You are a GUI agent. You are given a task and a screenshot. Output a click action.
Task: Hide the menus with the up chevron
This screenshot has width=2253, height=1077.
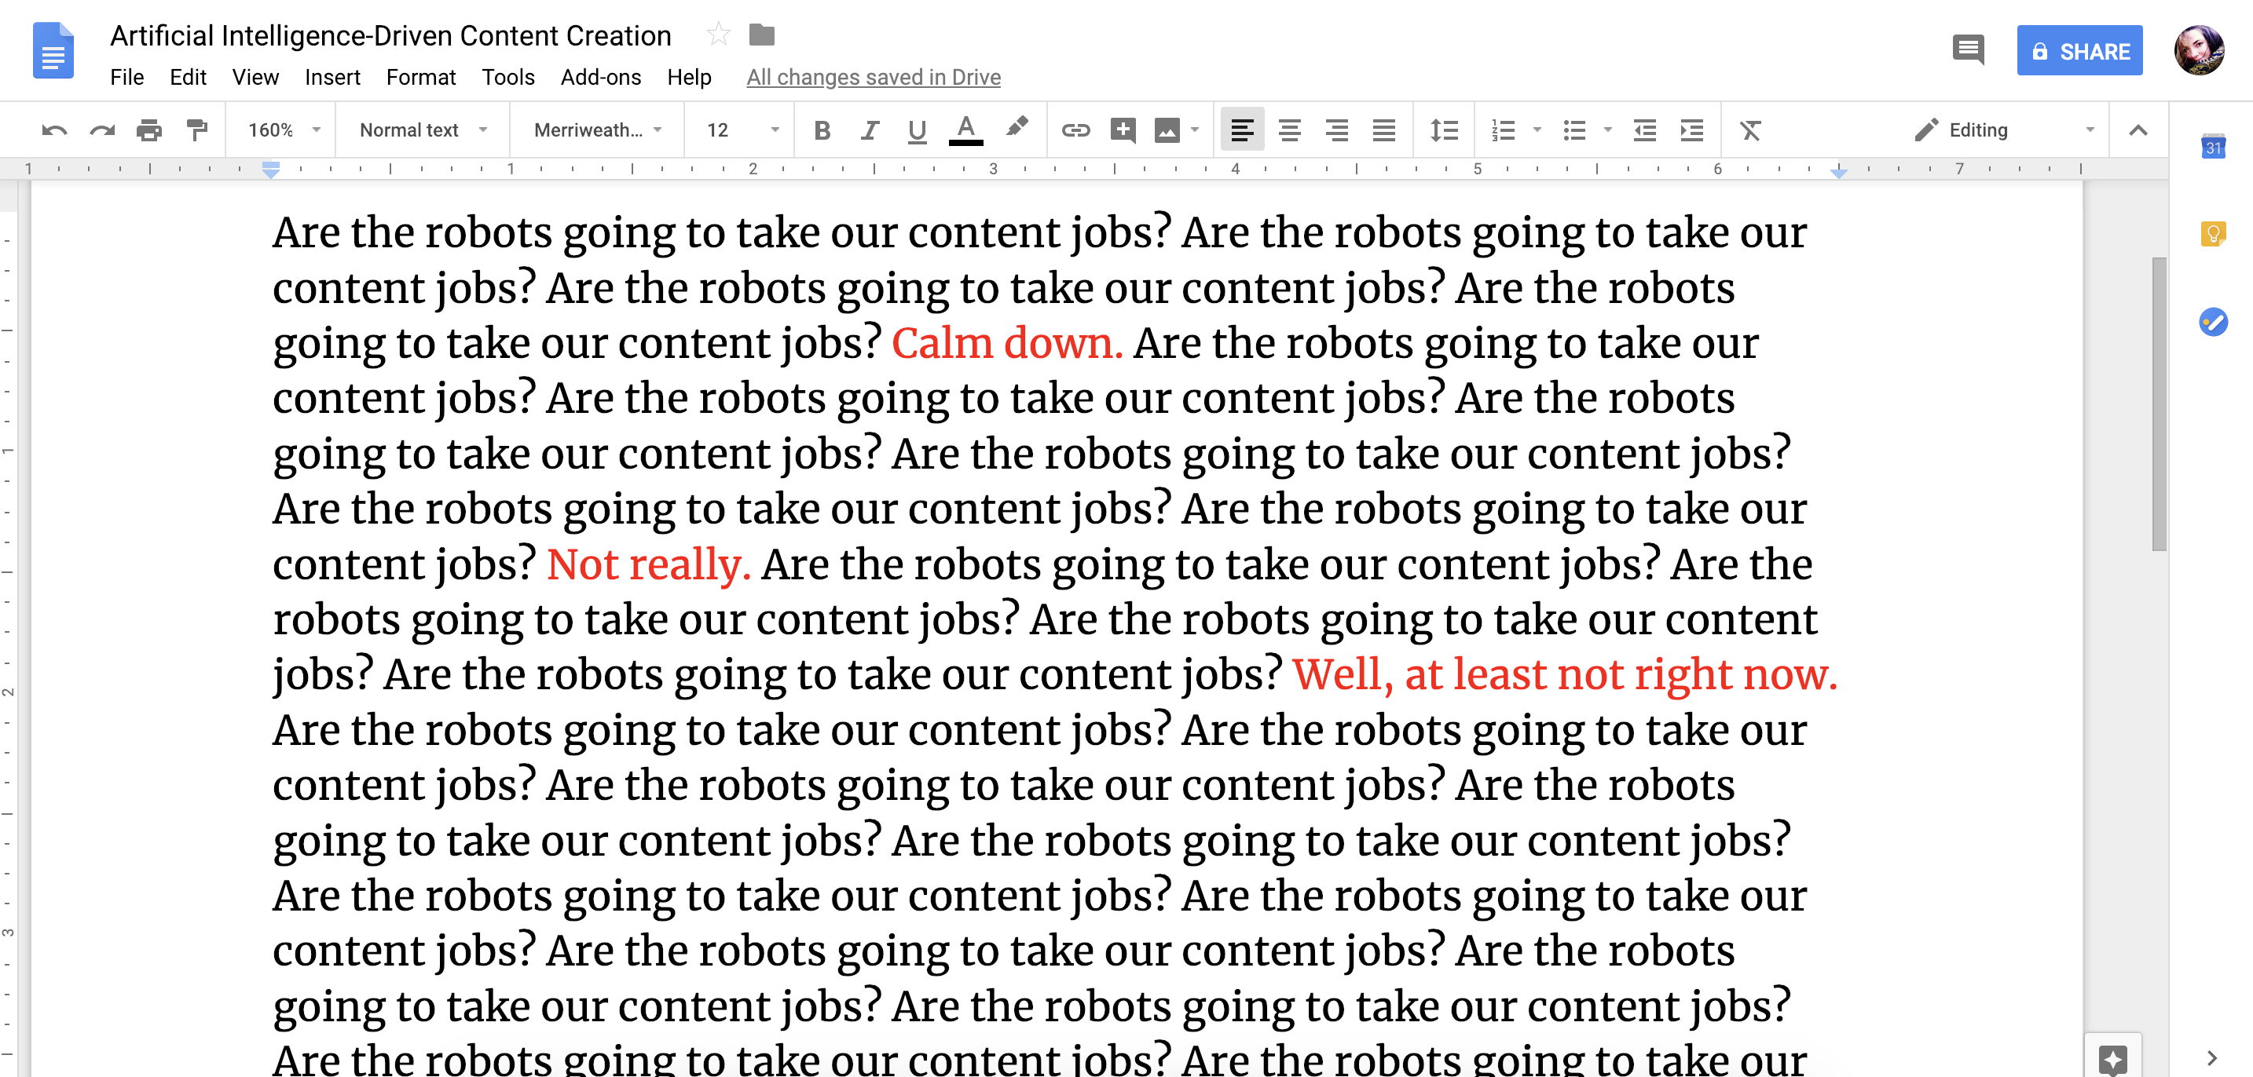tap(2138, 130)
